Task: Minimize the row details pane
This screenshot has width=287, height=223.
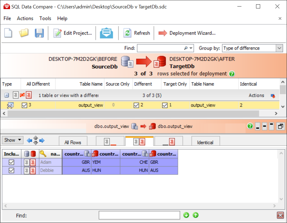Action: (257, 126)
